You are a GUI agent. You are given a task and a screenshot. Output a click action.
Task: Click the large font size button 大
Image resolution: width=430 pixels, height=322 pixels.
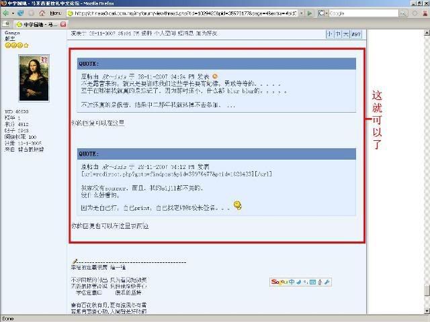(x=345, y=34)
